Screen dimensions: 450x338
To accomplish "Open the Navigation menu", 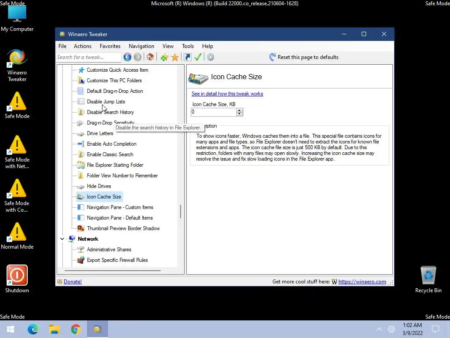I will tap(141, 46).
